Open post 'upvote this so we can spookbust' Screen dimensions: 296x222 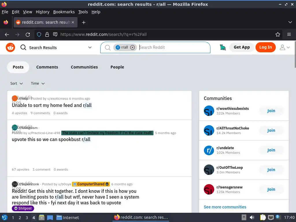[x=51, y=140]
